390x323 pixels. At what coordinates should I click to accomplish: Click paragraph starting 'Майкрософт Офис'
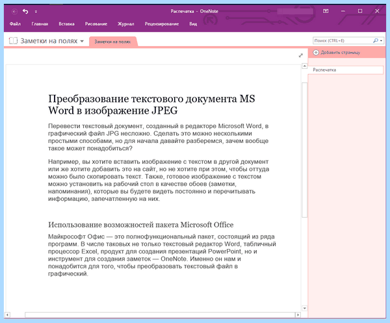(x=162, y=255)
